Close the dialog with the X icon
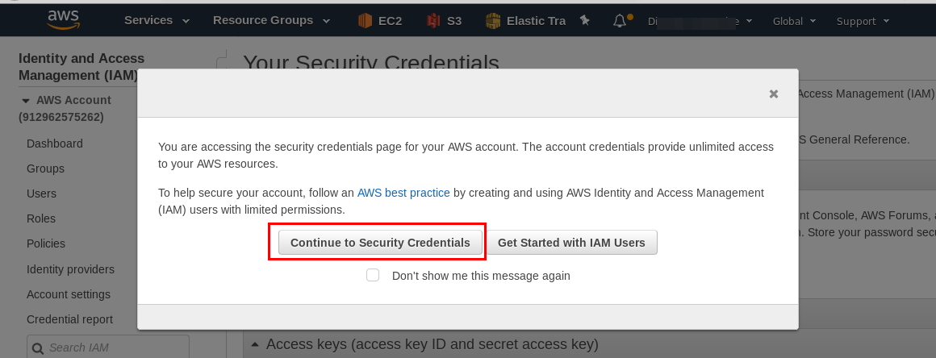Image resolution: width=936 pixels, height=358 pixels. pyautogui.click(x=774, y=94)
